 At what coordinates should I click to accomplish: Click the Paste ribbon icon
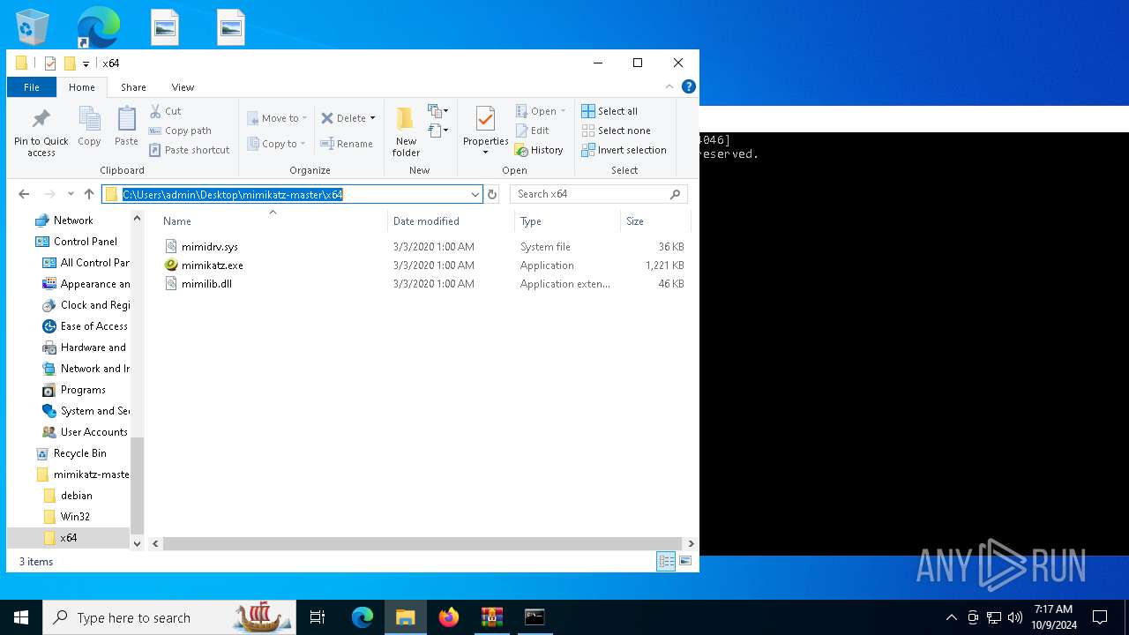coord(126,126)
